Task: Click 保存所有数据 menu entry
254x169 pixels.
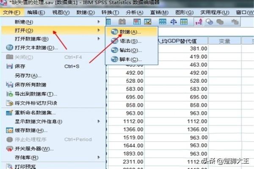Action: tap(53, 85)
